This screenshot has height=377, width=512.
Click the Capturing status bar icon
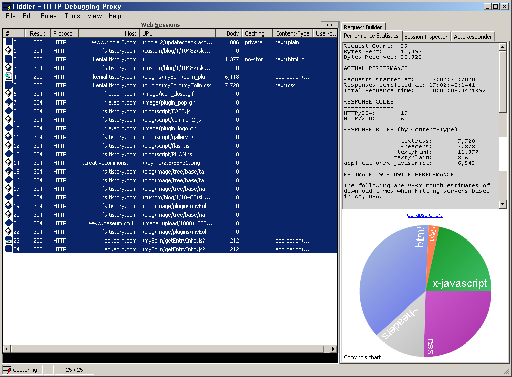click(x=7, y=370)
